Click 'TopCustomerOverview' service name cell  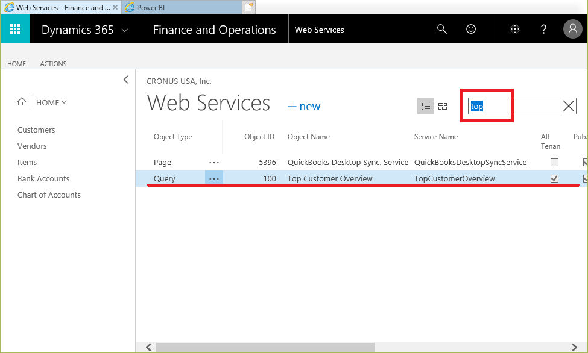point(455,179)
